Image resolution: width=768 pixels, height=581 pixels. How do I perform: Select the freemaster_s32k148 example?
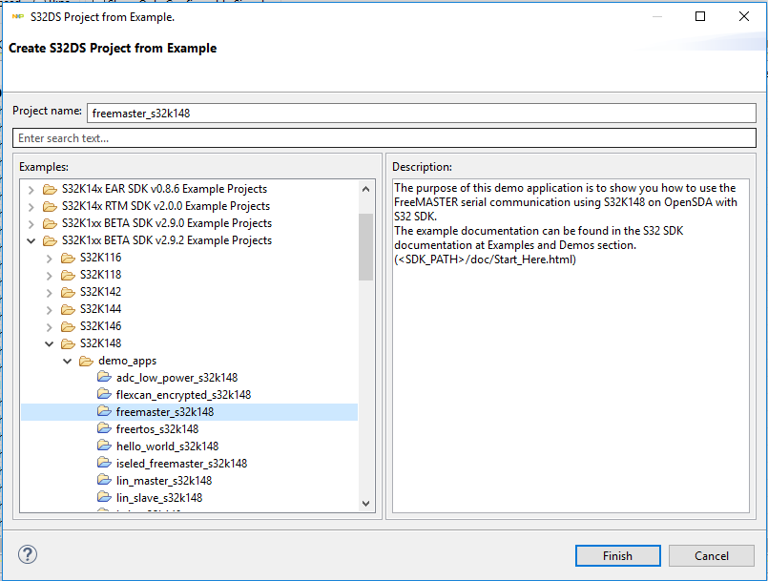point(165,412)
